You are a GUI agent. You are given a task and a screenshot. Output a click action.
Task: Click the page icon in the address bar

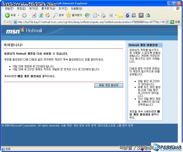(x=15, y=22)
